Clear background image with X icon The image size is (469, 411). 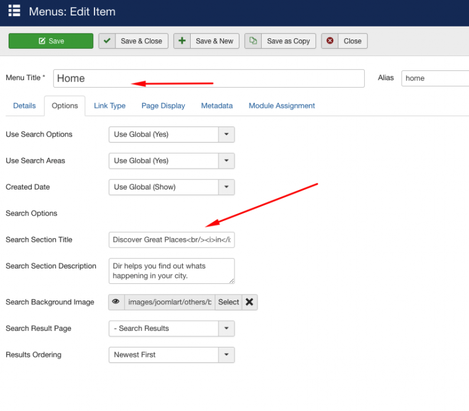point(249,302)
